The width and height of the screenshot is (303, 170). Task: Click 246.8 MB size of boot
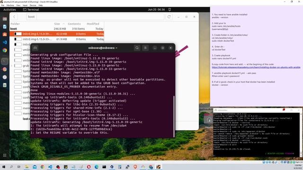[x=60, y=29]
